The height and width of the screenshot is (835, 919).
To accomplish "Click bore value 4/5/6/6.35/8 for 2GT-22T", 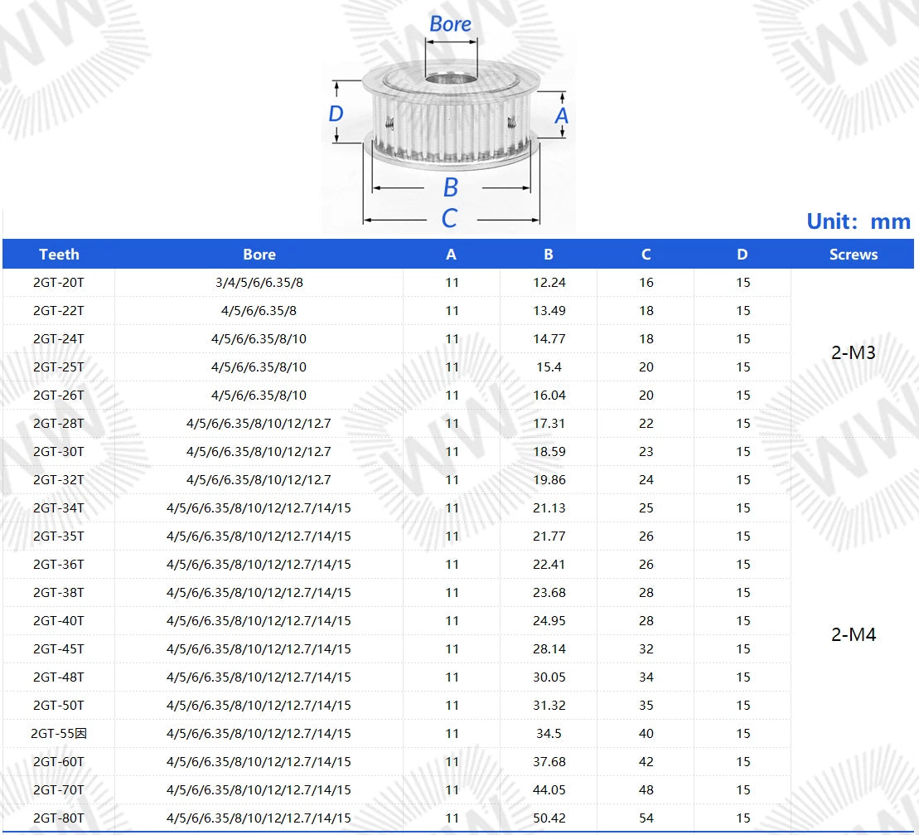I will click(x=259, y=311).
